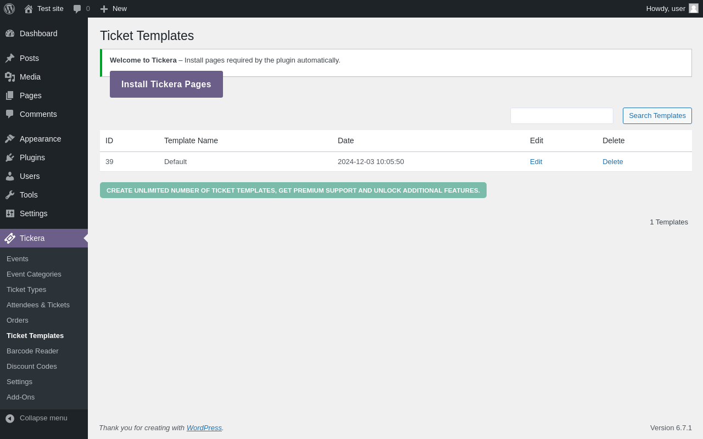Go to Discount Codes submenu

point(32,366)
